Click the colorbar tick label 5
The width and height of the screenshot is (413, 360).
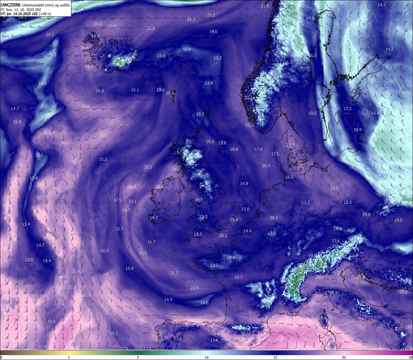point(138,357)
